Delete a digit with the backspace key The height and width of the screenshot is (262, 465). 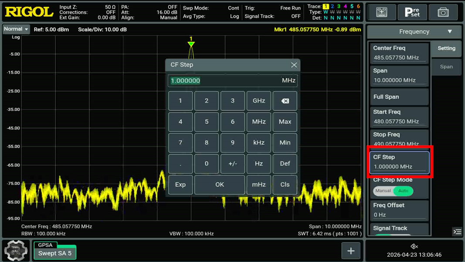pyautogui.click(x=285, y=101)
